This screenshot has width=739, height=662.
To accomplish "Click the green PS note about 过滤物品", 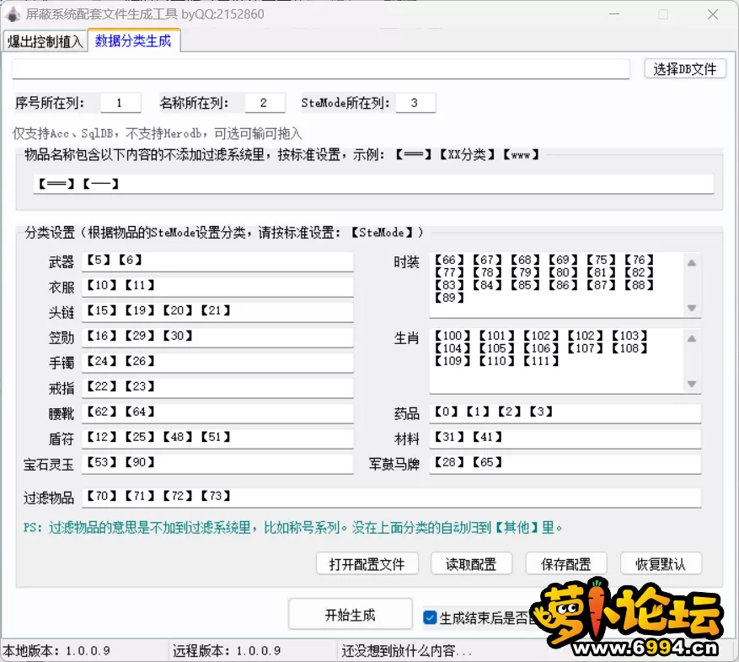I will pos(292,527).
